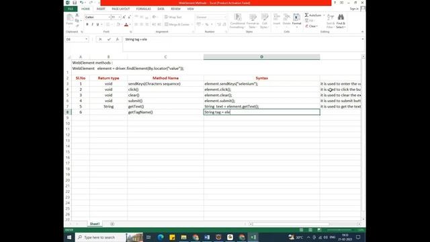430x242 pixels.
Task: Undo last action in quick access toolbar
Action: tap(81, 3)
